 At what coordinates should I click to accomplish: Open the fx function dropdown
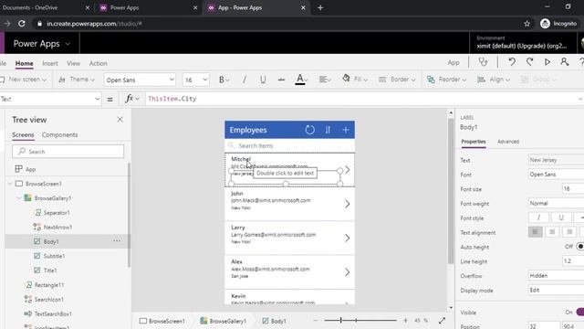click(x=132, y=99)
